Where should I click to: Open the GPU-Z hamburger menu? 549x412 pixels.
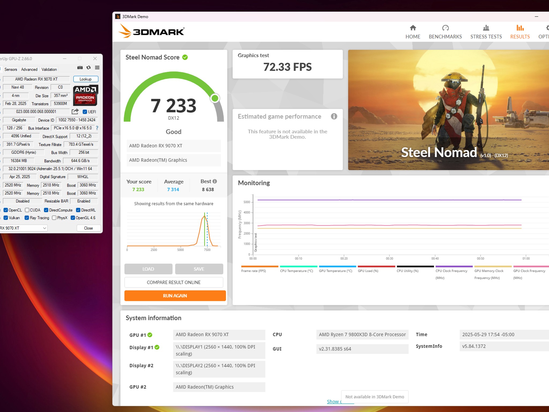point(97,68)
